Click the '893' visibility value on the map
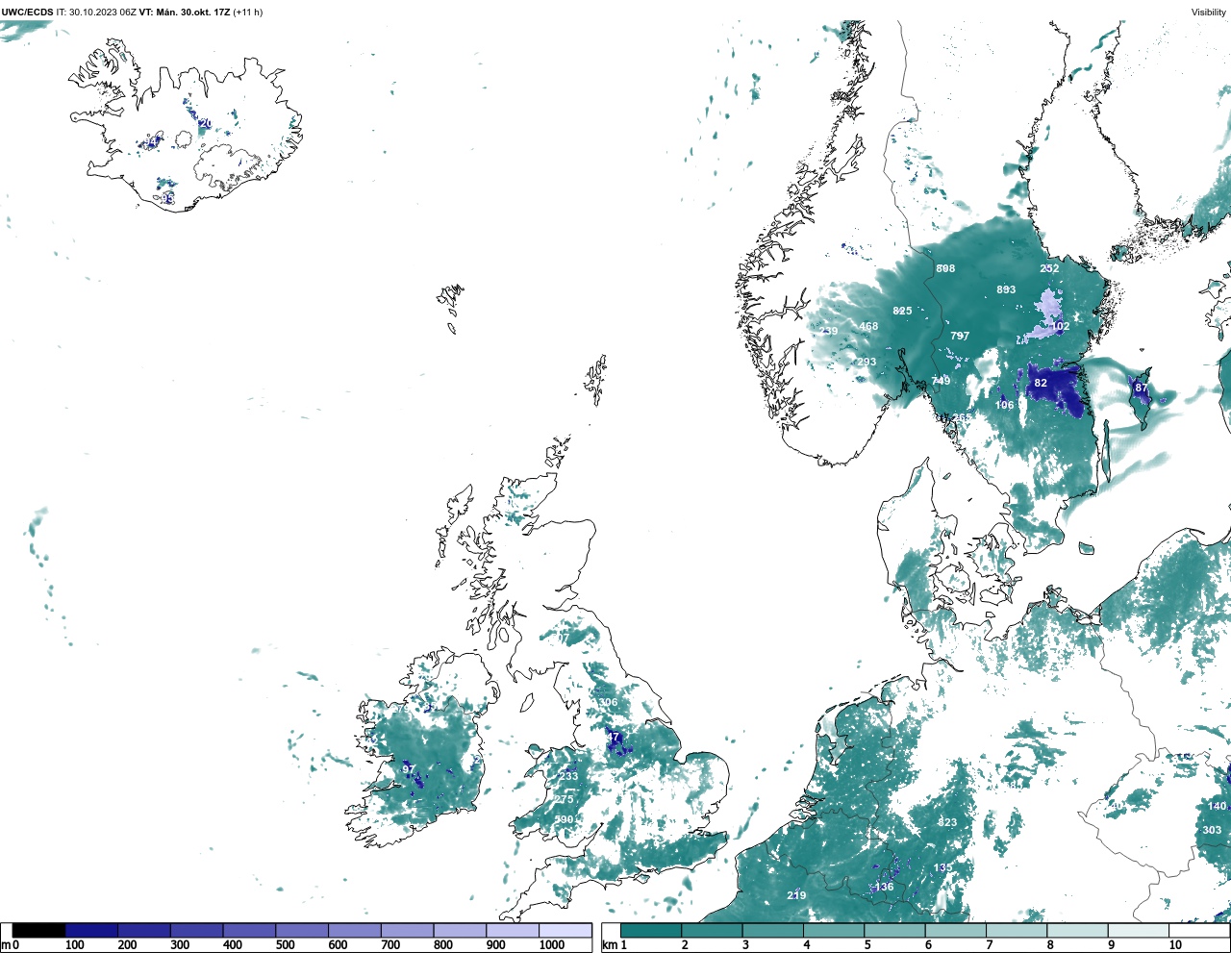 coord(1006,289)
